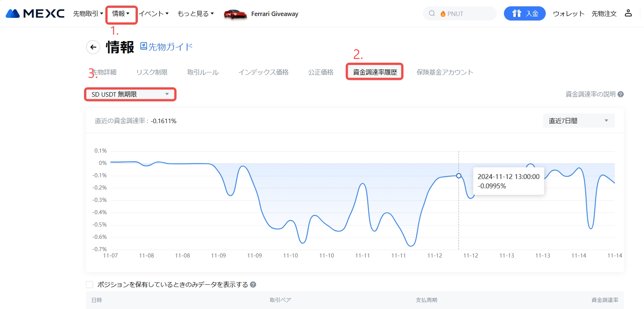Open the 先物ガイド link

pos(167,47)
